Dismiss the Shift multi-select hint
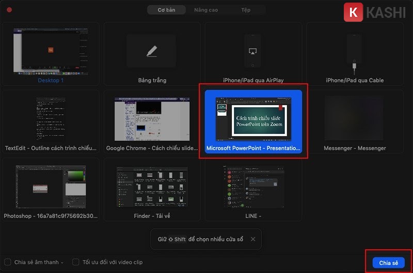The height and width of the screenshot is (273, 413). tap(253, 239)
